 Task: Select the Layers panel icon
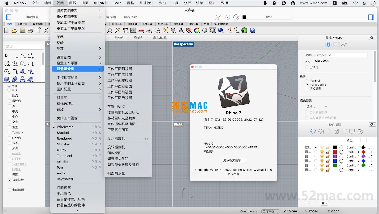pos(312,131)
